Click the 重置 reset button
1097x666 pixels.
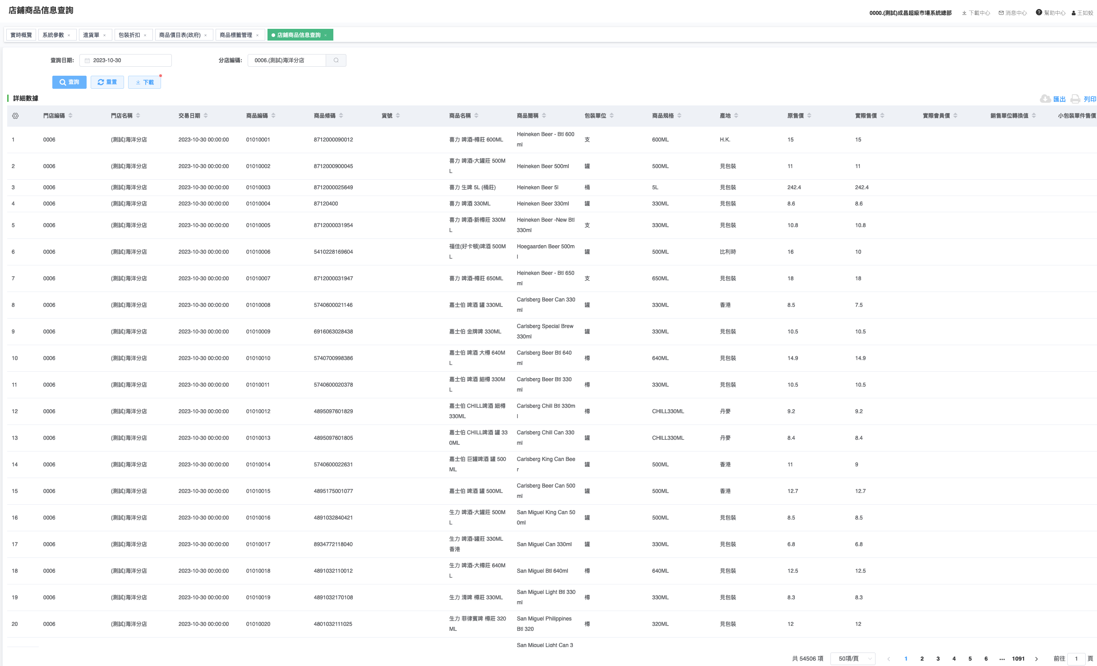[107, 82]
